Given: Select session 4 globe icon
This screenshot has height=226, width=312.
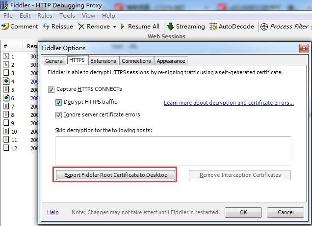Looking at the screenshot, I should [x=6, y=81].
